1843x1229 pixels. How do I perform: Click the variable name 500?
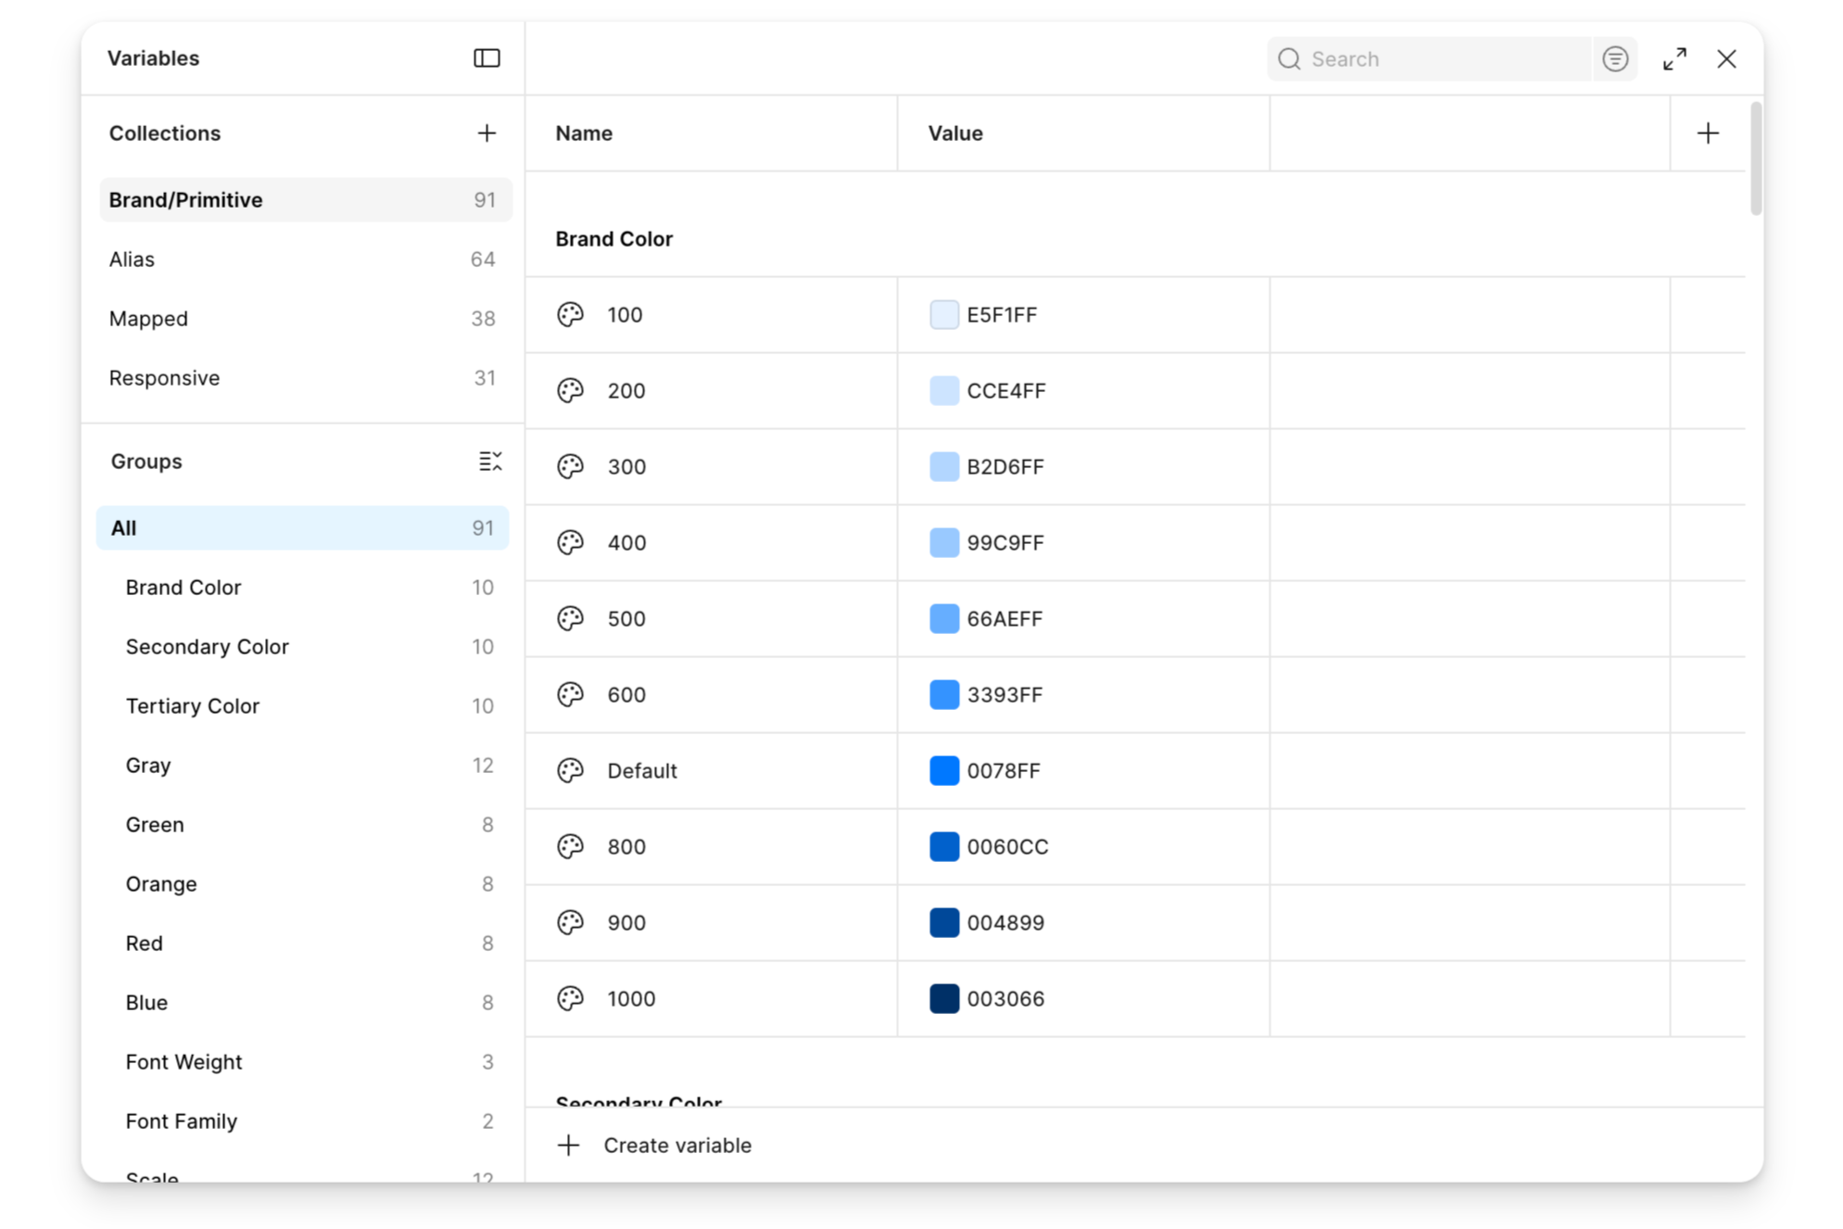(626, 618)
